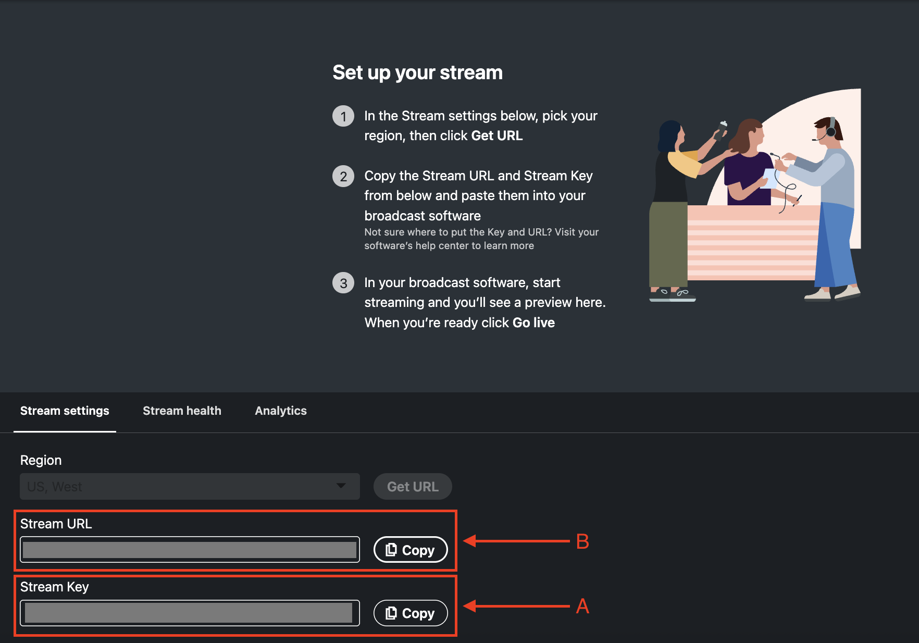Click the software's help center hint text
Screen dimensions: 919x643
(481, 239)
